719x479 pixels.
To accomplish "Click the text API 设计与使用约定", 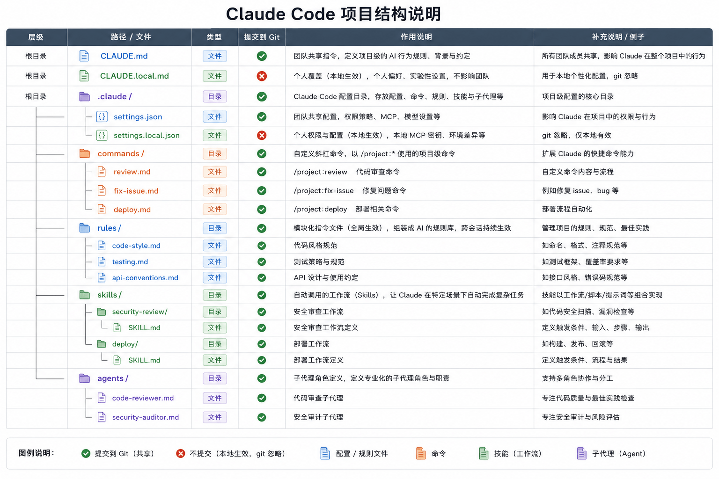I will (326, 277).
